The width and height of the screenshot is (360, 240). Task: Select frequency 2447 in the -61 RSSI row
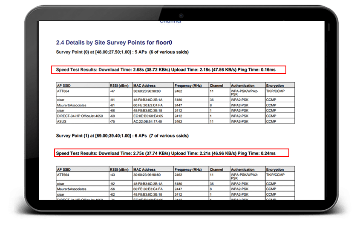pyautogui.click(x=178, y=105)
